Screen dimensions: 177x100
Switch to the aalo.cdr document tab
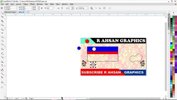22,12
